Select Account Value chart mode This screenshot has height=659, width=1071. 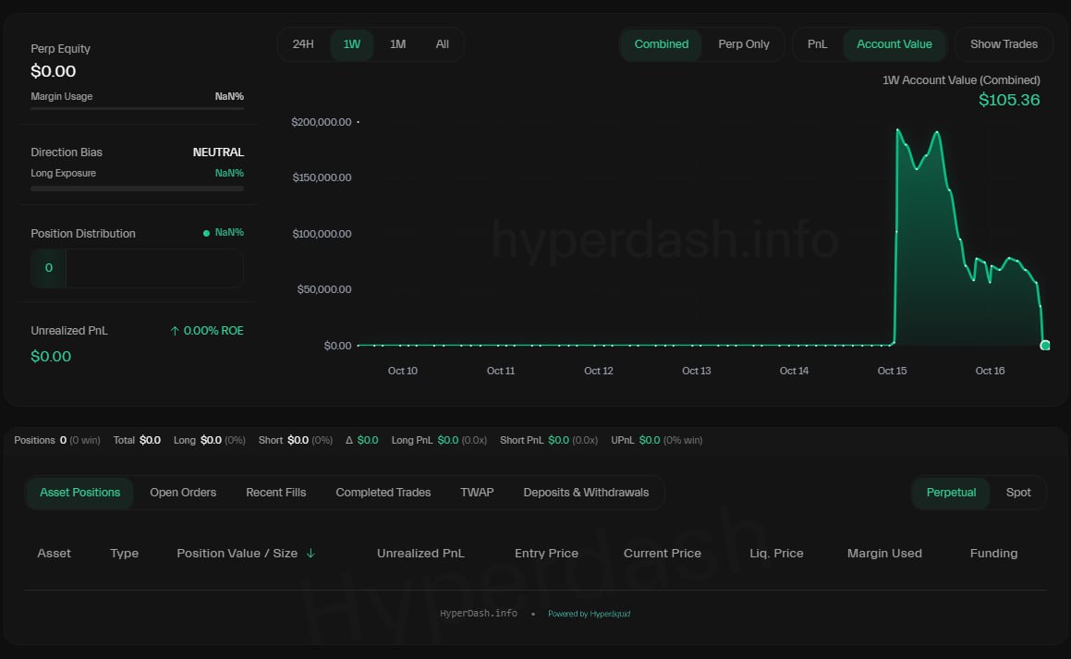pos(894,44)
